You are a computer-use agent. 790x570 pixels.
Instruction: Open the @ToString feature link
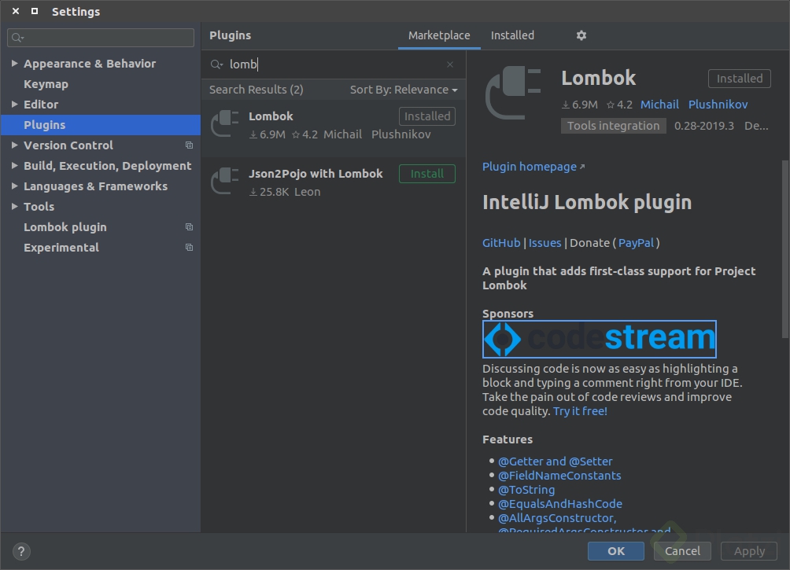526,490
